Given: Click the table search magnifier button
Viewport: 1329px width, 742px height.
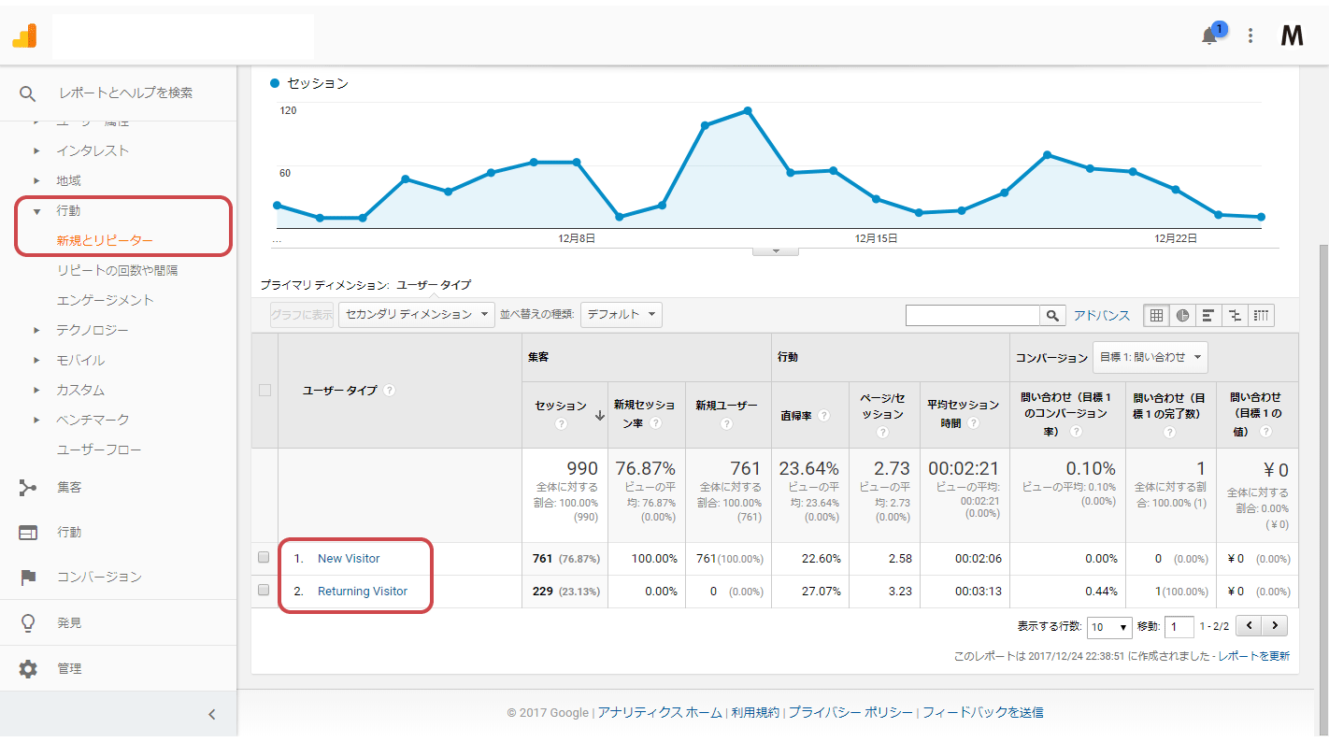Looking at the screenshot, I should tap(1053, 316).
